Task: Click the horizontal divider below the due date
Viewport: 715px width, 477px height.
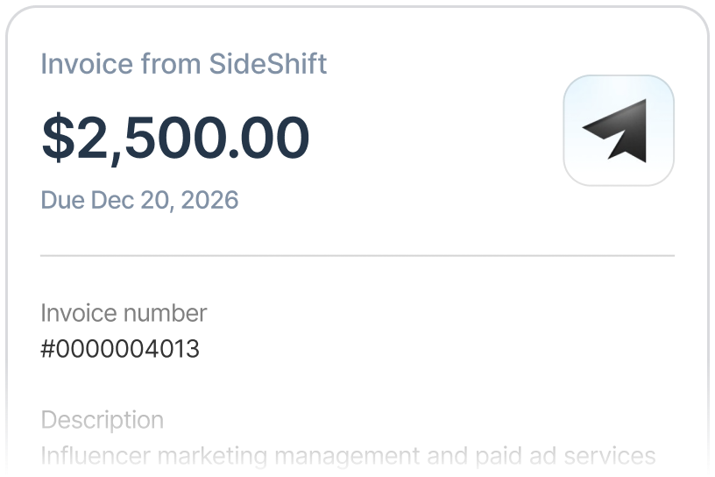Action: pyautogui.click(x=357, y=255)
